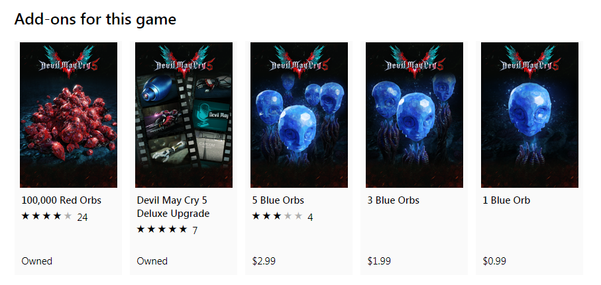This screenshot has height=285, width=601.
Task: Open the Deluxe Upgrade film-strip cover image
Action: 184,115
